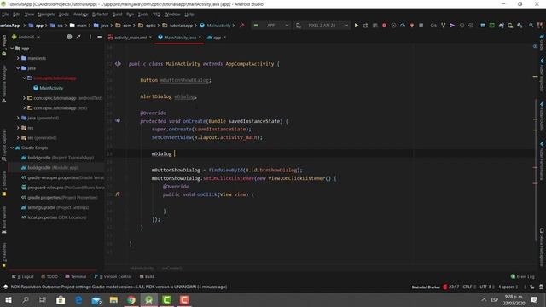
Task: Click the class gutter icon beside MainActivity declaration
Action: (x=118, y=64)
